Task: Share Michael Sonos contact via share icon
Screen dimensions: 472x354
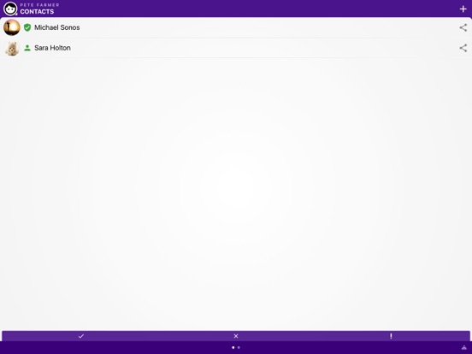Action: [x=463, y=27]
